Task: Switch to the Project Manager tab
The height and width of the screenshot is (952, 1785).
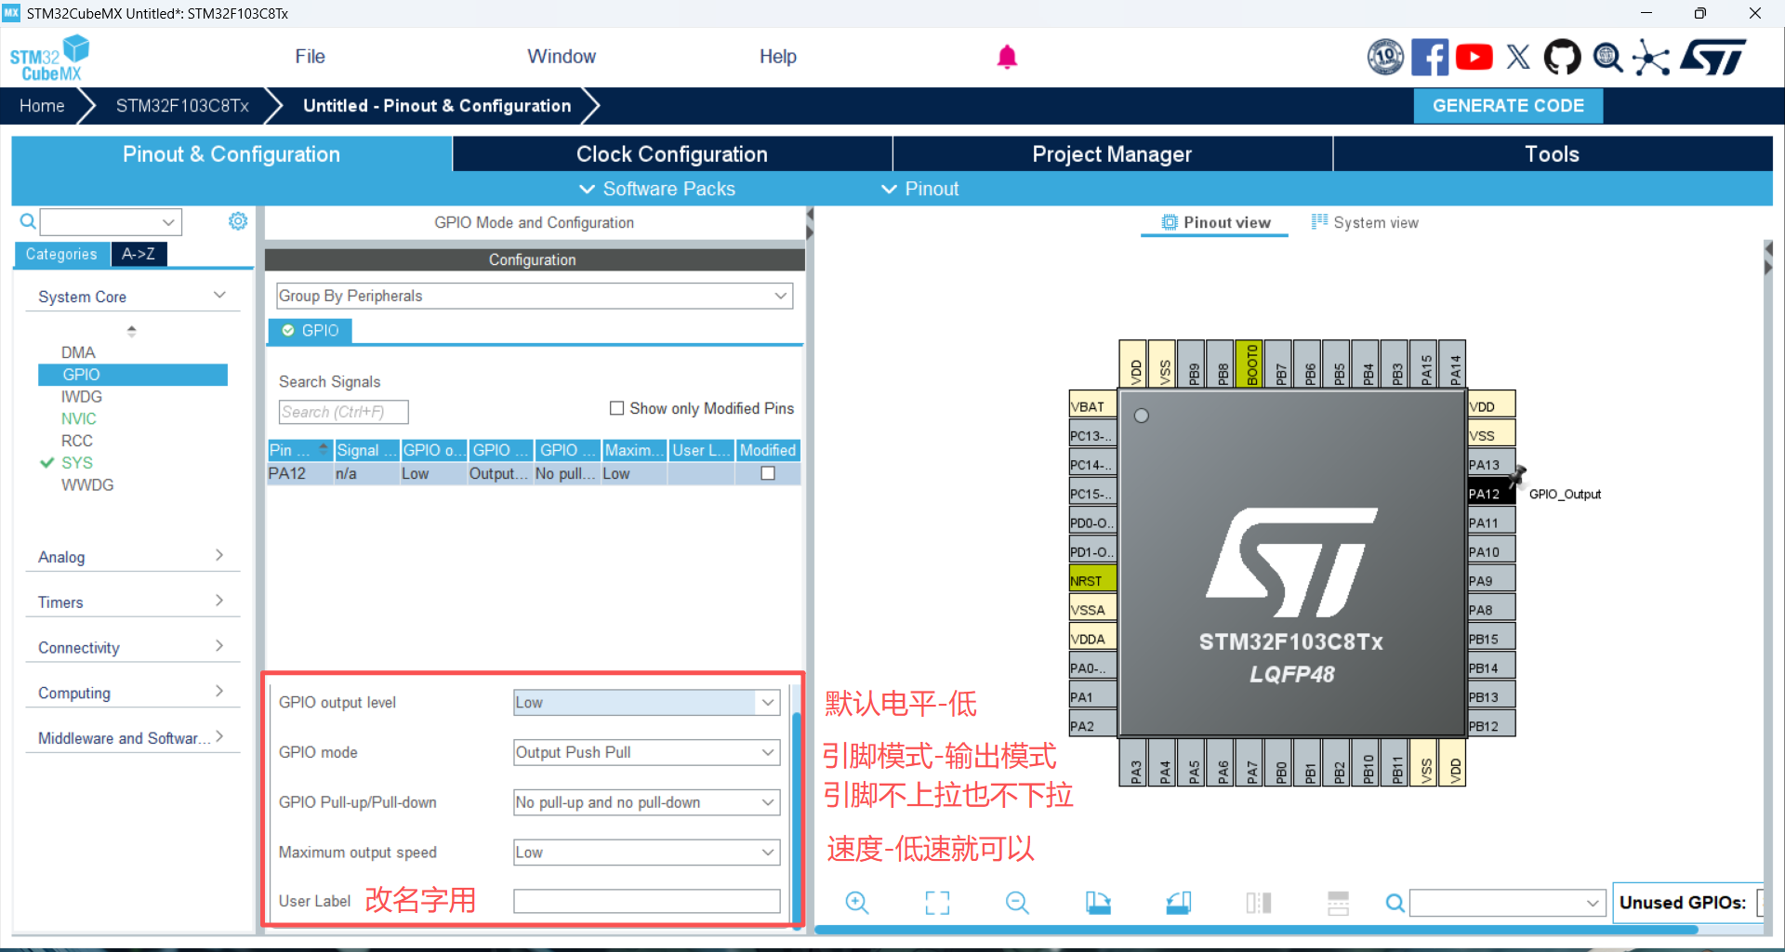Action: [x=1112, y=154]
